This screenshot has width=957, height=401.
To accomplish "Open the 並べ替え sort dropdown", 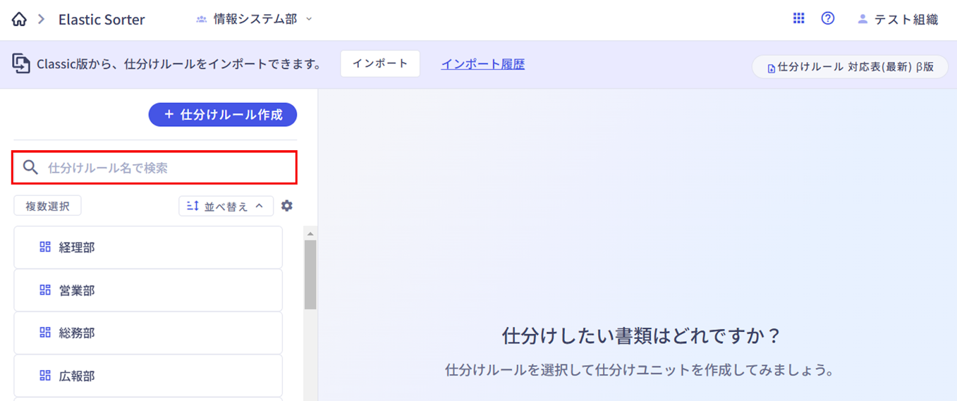I will point(225,206).
